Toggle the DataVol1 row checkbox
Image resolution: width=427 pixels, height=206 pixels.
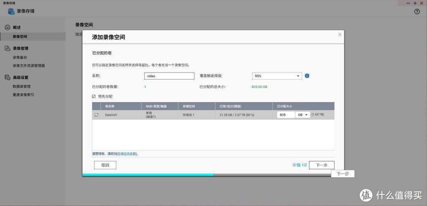coord(96,115)
